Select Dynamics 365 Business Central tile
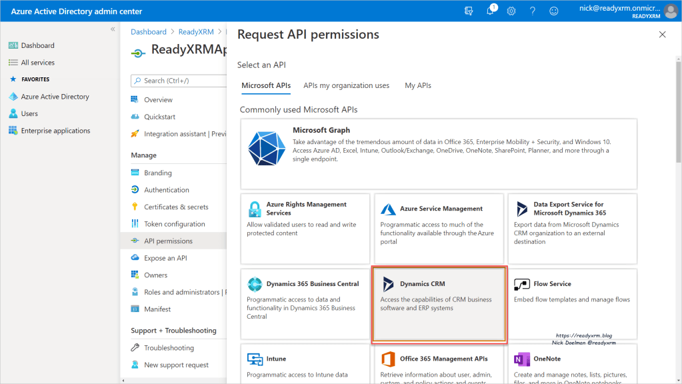Image resolution: width=682 pixels, height=384 pixels. tap(305, 305)
